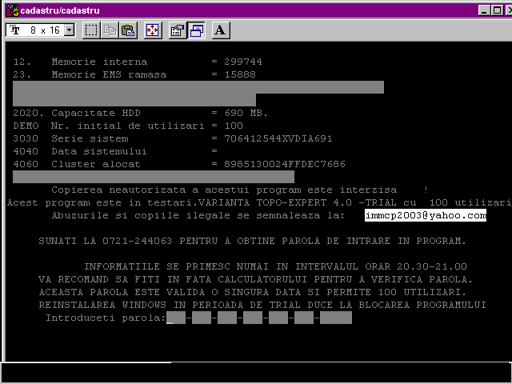Screen dimensions: 512x384
Task: Click the second password field segment
Action: (202, 318)
